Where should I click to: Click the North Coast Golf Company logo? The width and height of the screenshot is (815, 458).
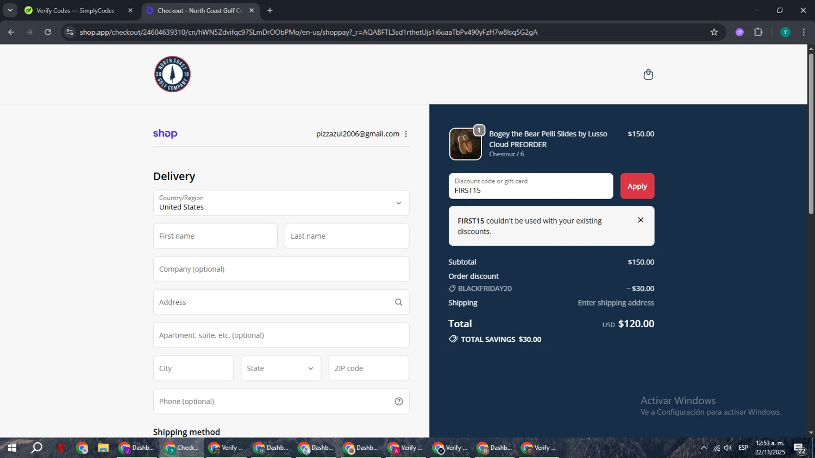[x=172, y=74]
